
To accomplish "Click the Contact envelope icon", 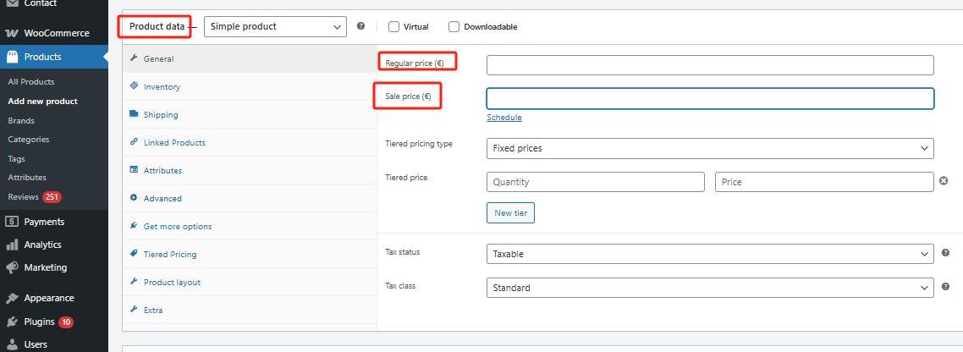I will tap(12, 3).
